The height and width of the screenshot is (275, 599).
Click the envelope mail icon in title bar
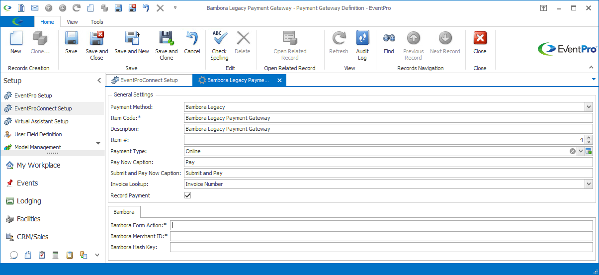35,8
